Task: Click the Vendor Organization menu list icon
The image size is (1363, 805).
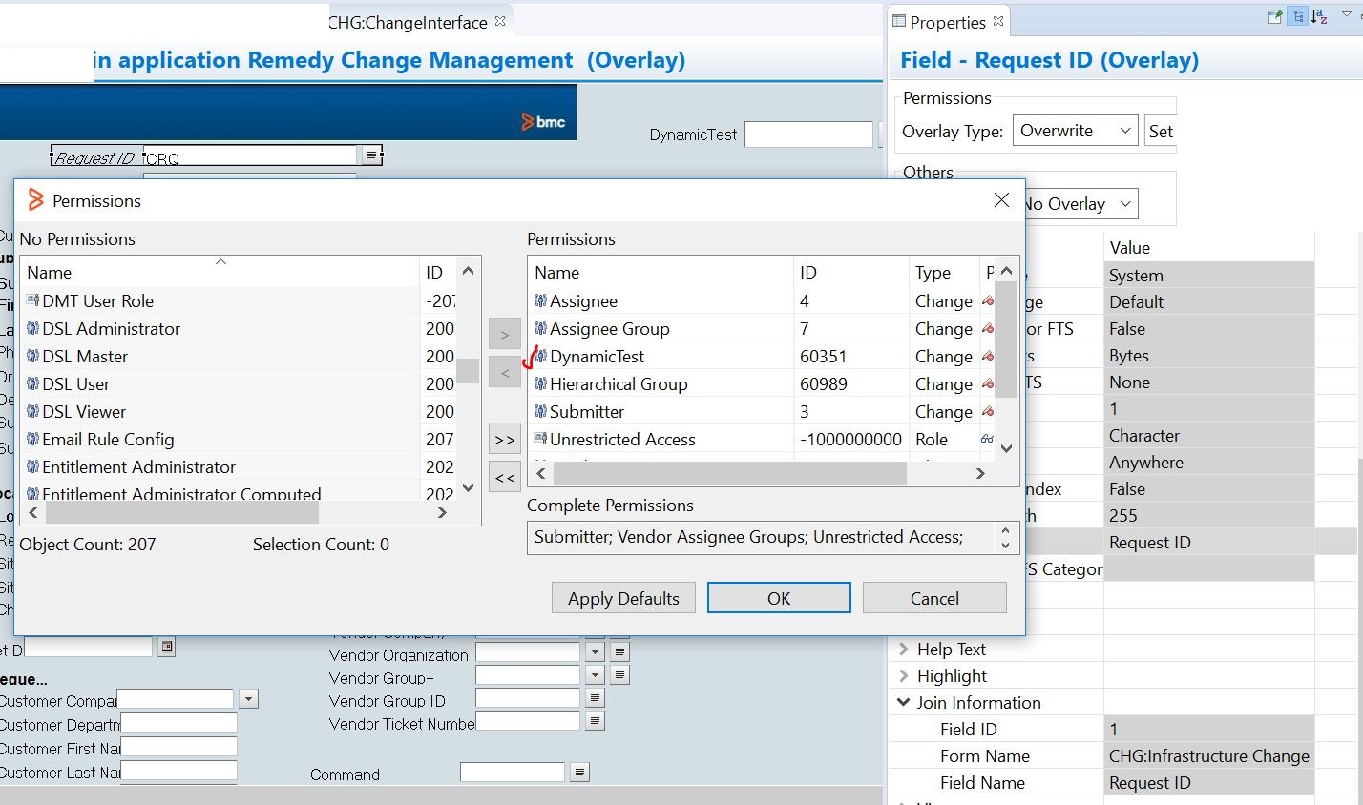Action: point(619,652)
